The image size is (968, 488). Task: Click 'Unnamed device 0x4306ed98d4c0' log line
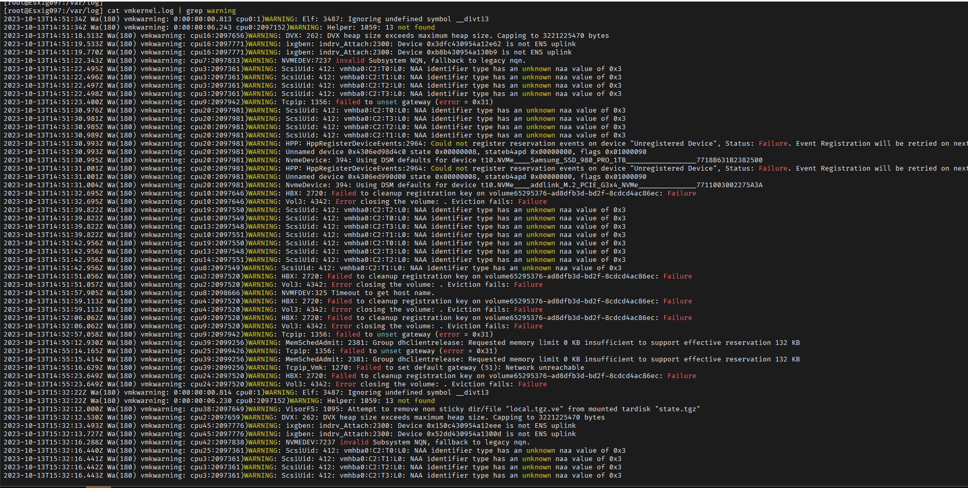click(x=325, y=152)
